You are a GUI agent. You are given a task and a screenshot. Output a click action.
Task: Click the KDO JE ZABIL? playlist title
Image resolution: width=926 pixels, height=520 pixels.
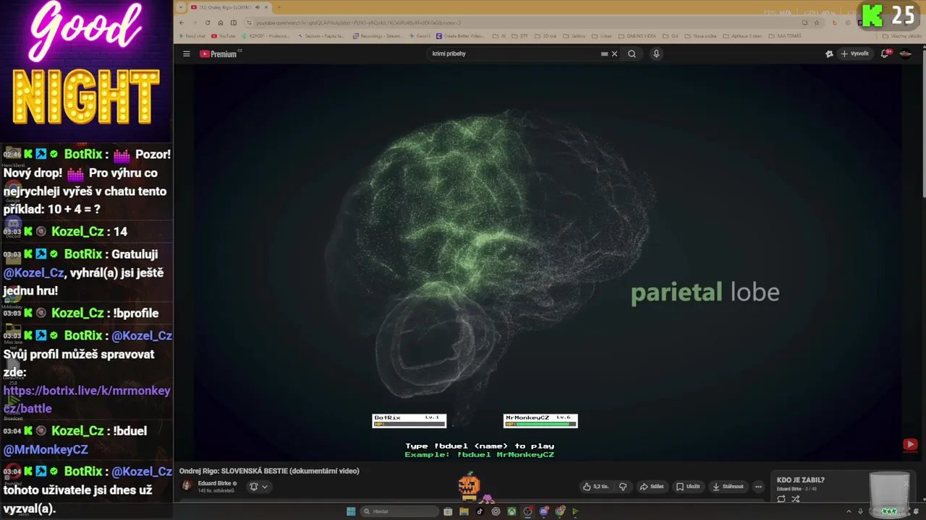click(800, 480)
